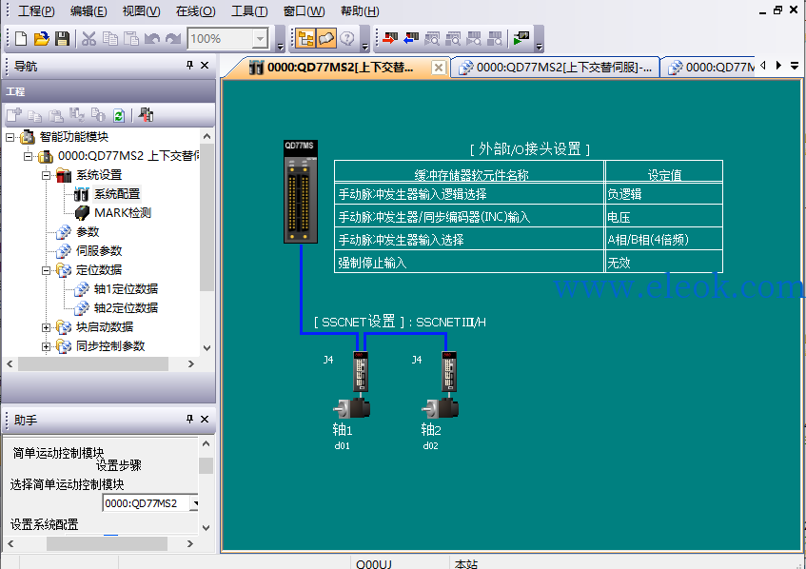Click the green refresh icon in project toolbar
The height and width of the screenshot is (569, 806).
coord(119,115)
